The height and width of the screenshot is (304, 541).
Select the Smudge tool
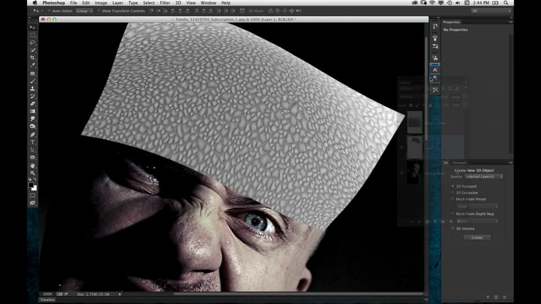pos(32,119)
